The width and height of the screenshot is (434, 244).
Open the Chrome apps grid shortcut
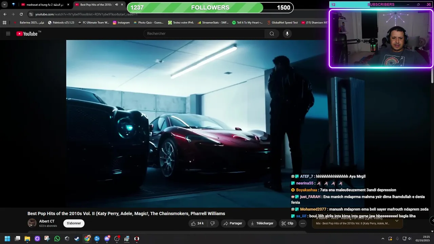pyautogui.click(x=4, y=23)
